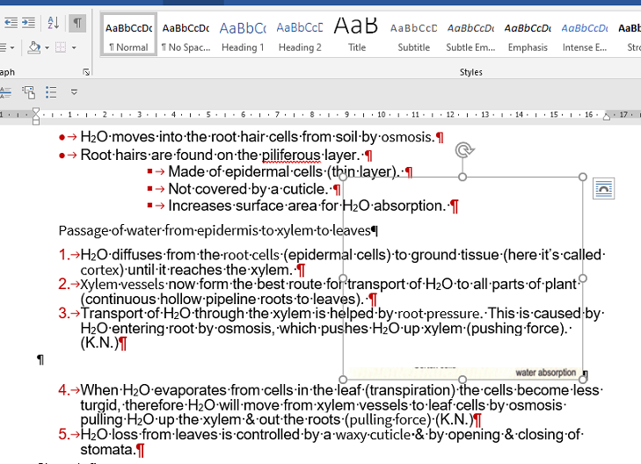The width and height of the screenshot is (641, 464).
Task: Apply borders to selection
Action: click(61, 47)
